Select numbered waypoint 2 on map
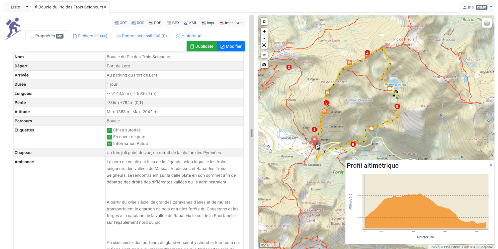 (x=326, y=103)
